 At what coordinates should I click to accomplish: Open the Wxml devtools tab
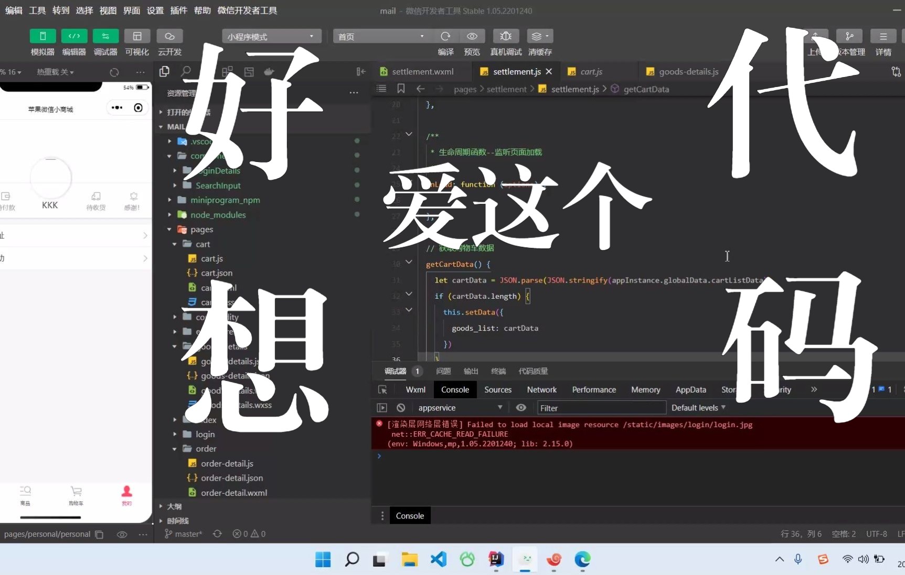coord(416,389)
